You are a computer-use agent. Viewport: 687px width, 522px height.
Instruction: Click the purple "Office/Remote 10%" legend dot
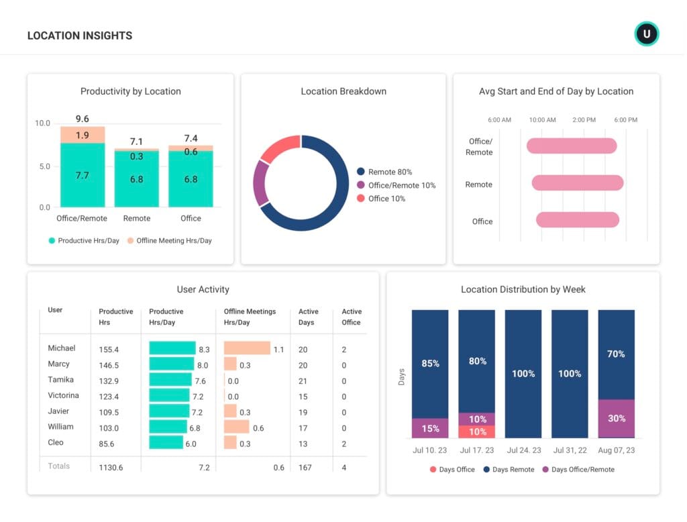pos(362,185)
